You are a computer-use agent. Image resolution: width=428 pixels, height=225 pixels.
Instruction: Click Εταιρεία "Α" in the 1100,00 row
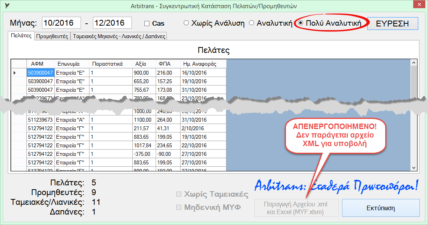click(x=72, y=120)
